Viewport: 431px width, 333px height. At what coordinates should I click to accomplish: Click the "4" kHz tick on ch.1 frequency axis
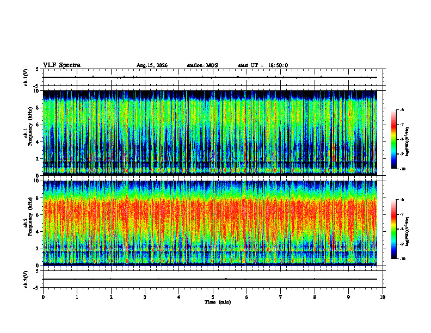(38, 142)
